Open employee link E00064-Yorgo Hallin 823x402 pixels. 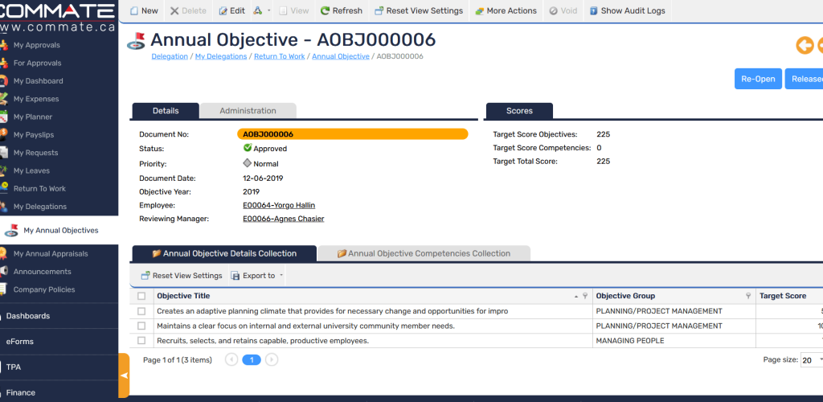click(x=279, y=205)
